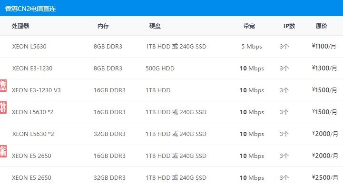Click the 5 Mbps bandwidth cell
Viewport: 343px width, 186px height.
pyautogui.click(x=252, y=47)
